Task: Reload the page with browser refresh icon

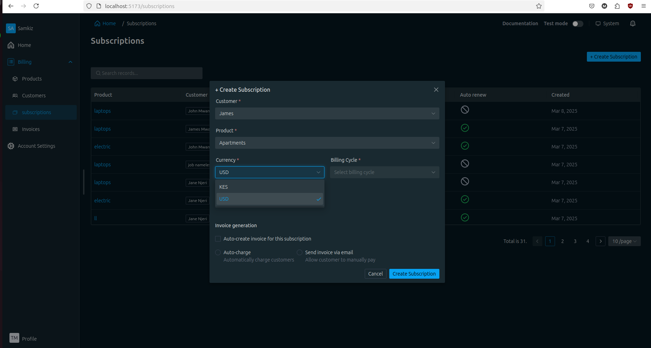Action: [36, 6]
